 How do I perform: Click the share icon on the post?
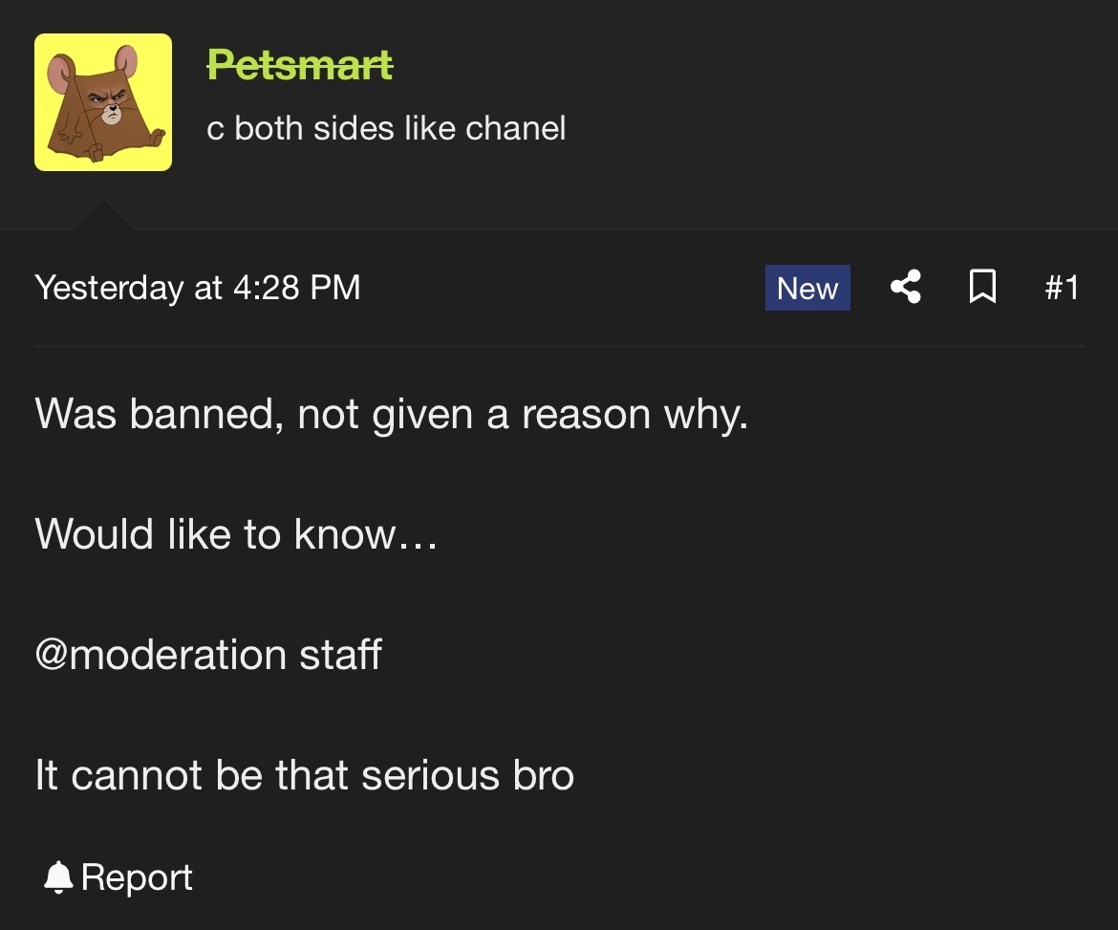pos(905,288)
